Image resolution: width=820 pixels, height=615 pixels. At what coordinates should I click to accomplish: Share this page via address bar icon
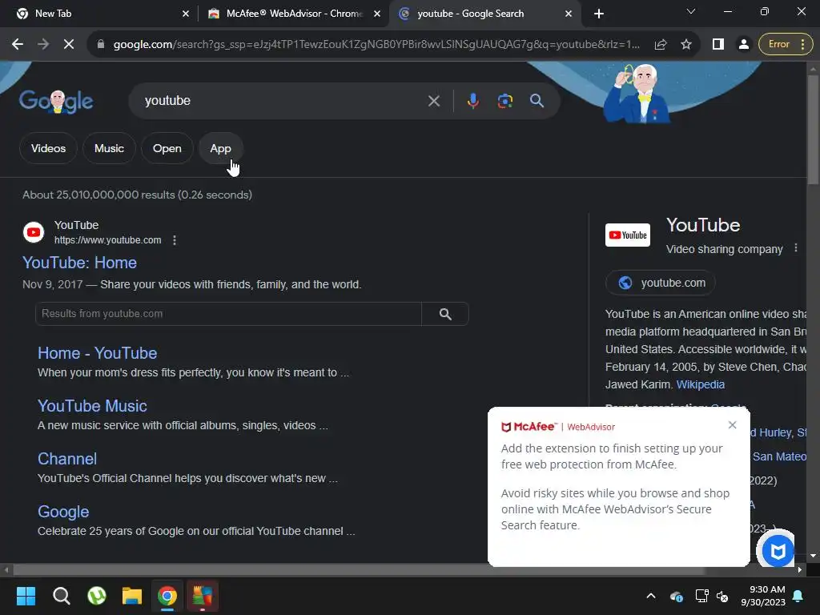coord(661,45)
